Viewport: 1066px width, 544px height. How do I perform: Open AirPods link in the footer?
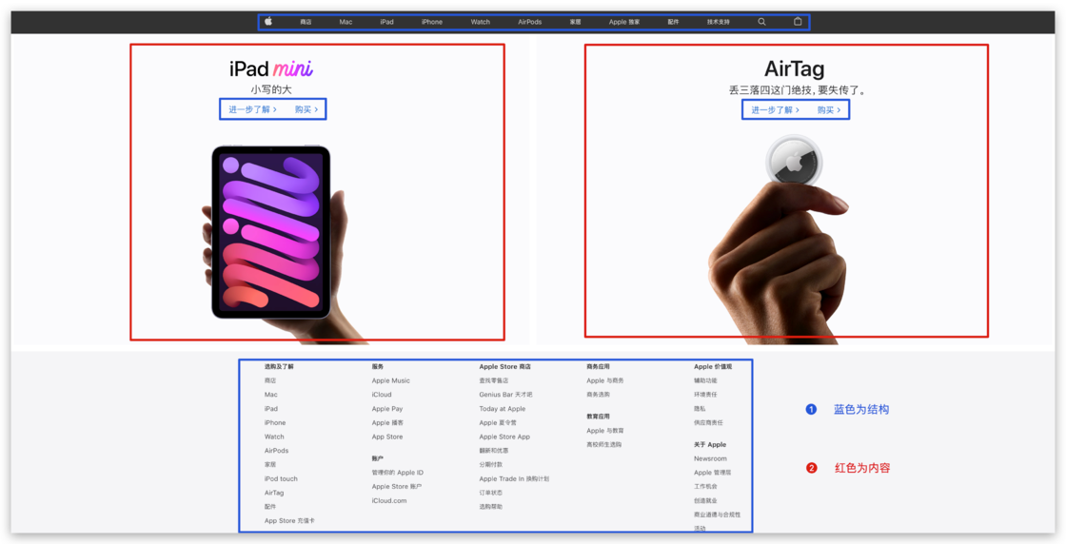click(x=277, y=451)
